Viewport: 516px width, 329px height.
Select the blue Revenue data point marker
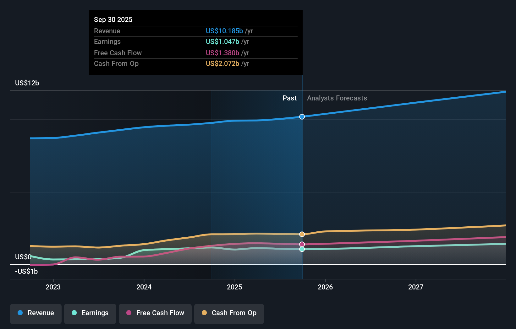click(302, 116)
